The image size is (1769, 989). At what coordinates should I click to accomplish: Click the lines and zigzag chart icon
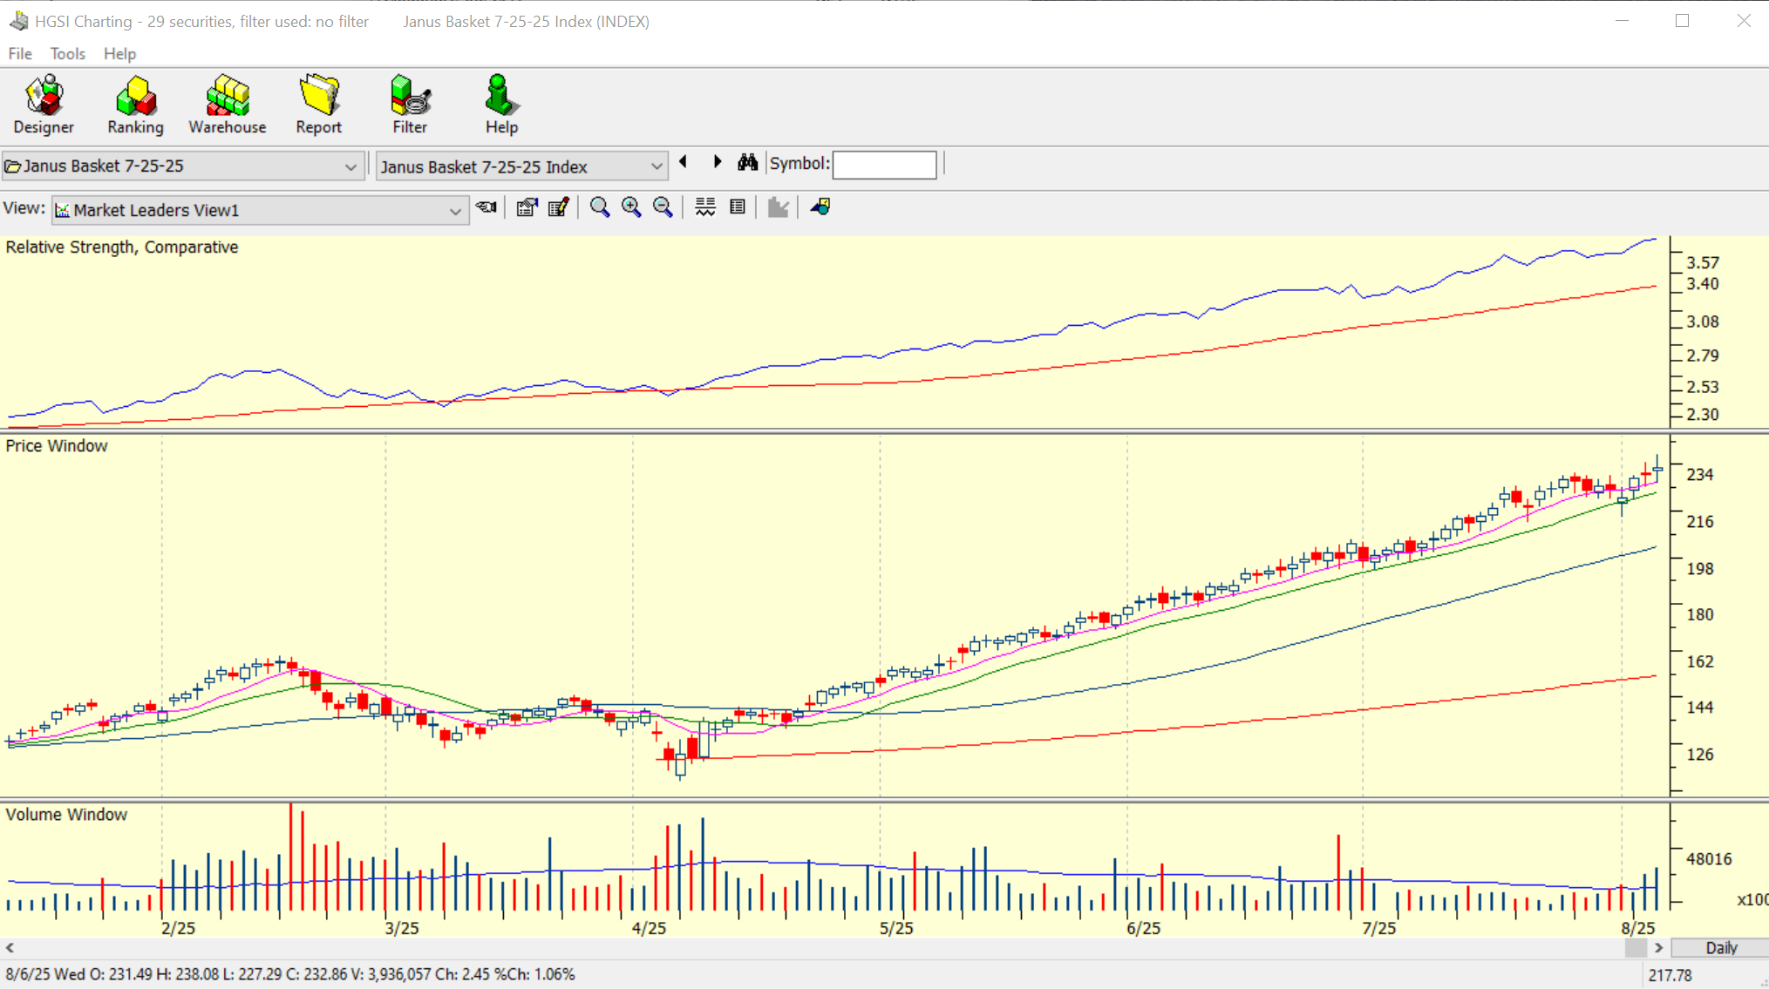704,207
